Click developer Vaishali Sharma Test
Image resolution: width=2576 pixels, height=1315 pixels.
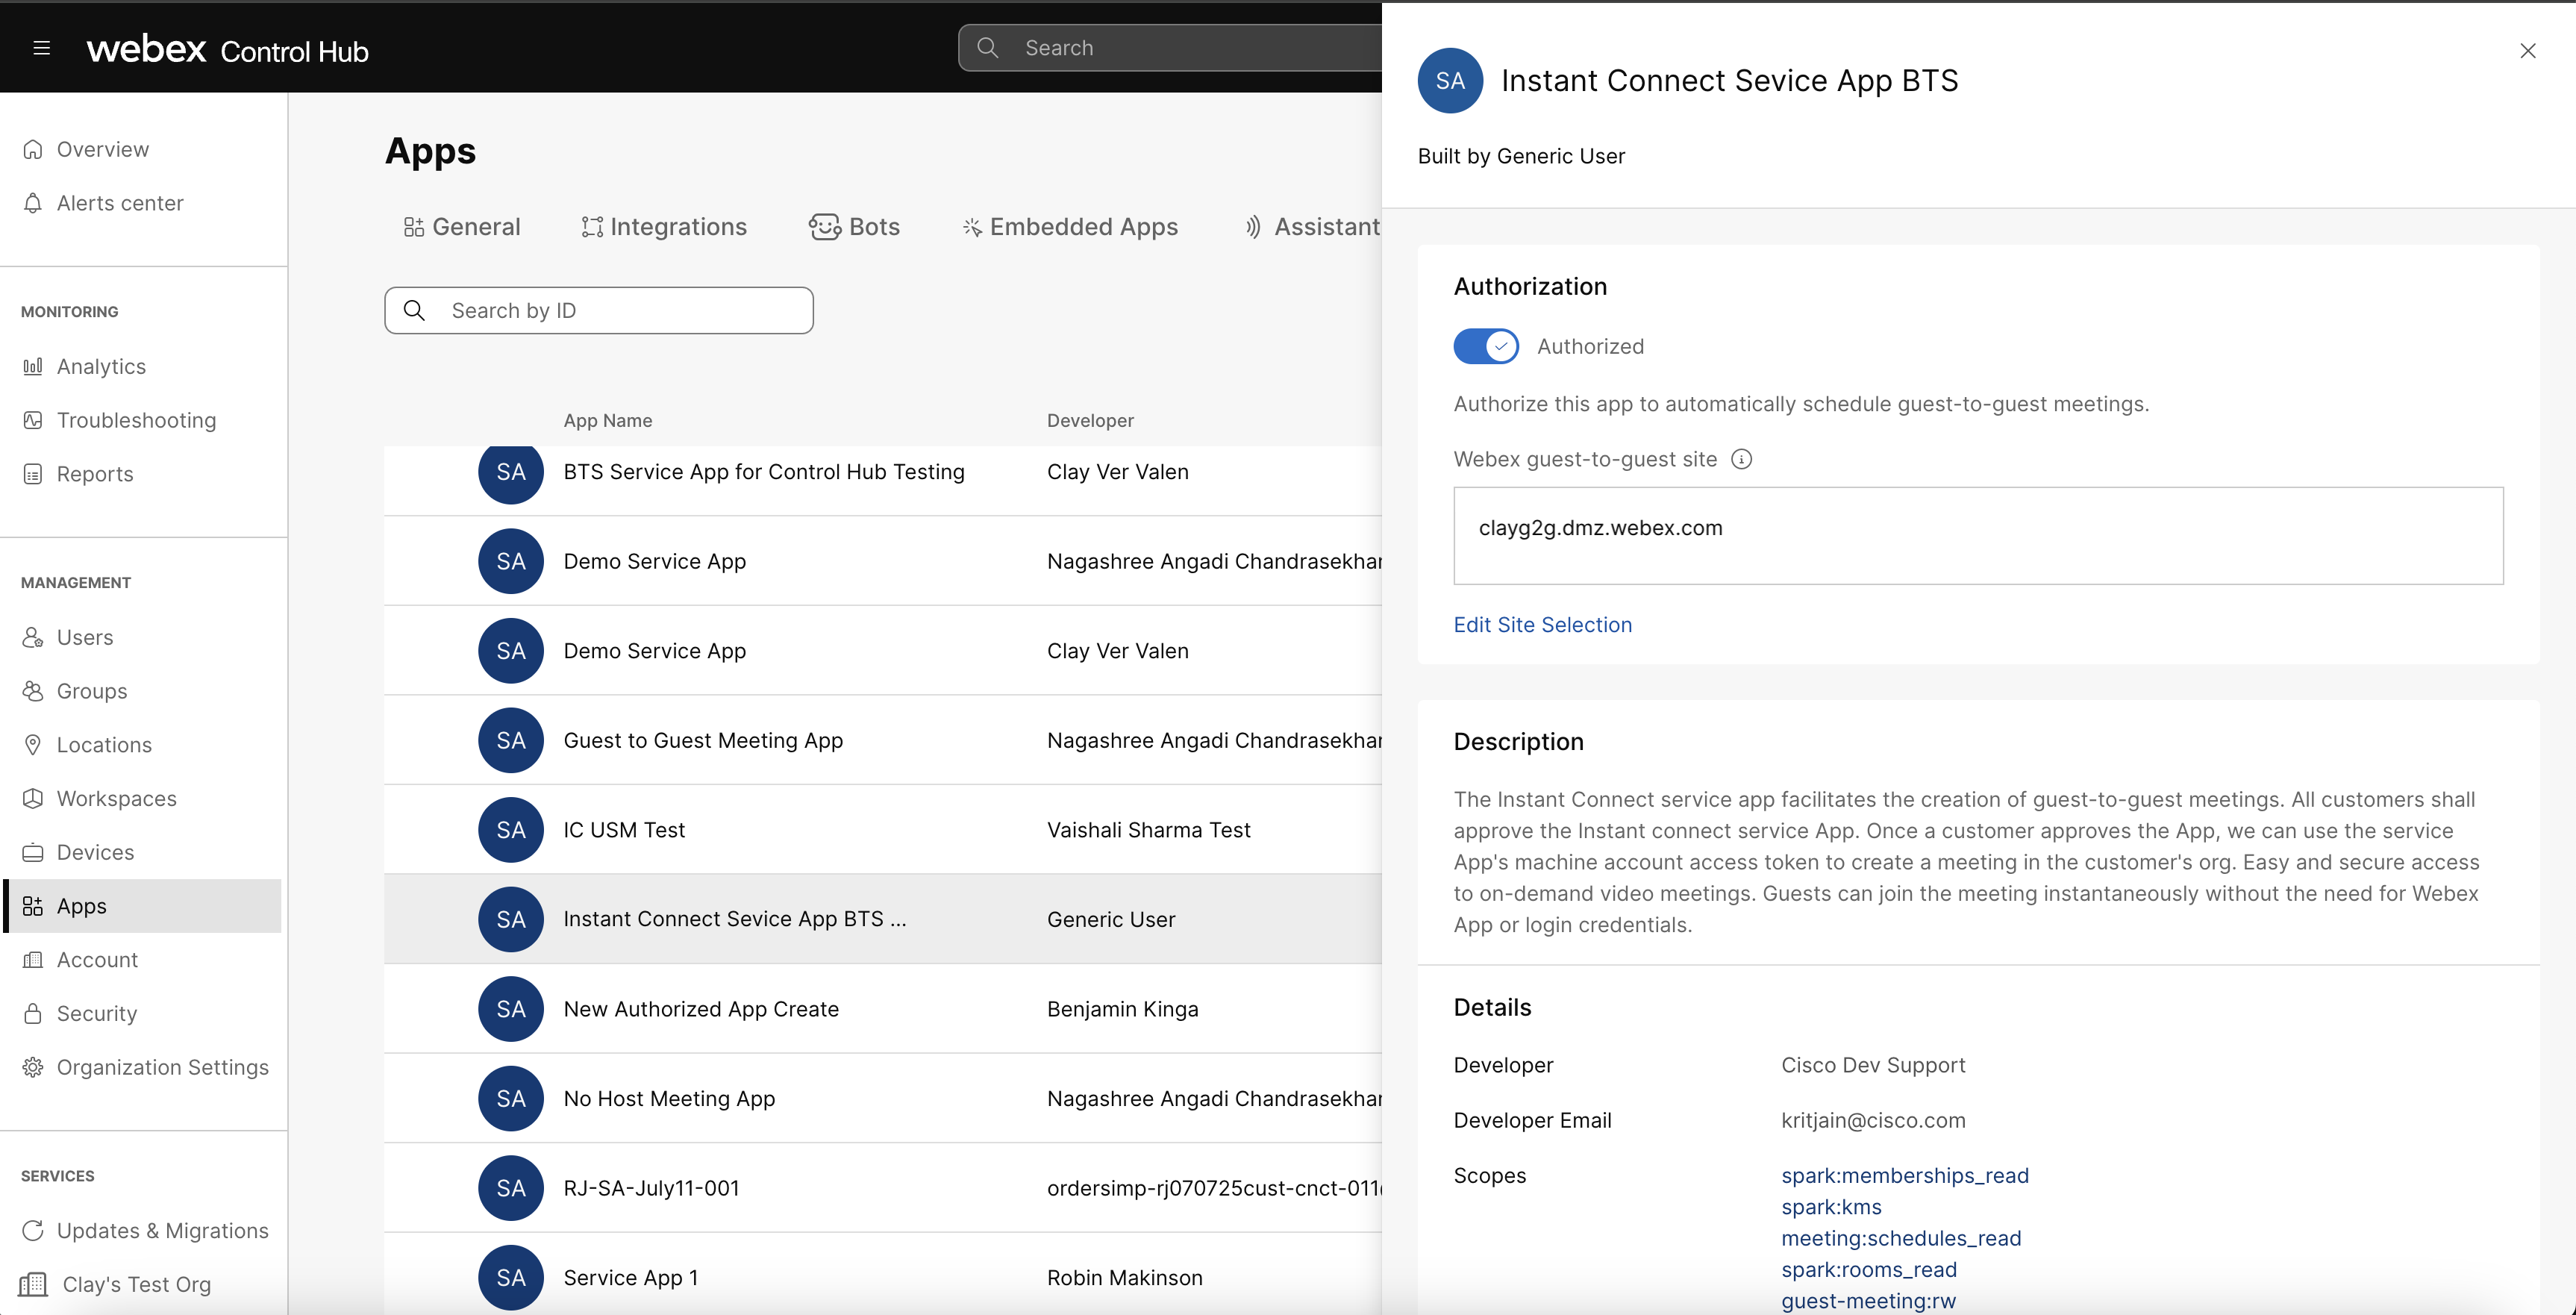tap(1148, 830)
